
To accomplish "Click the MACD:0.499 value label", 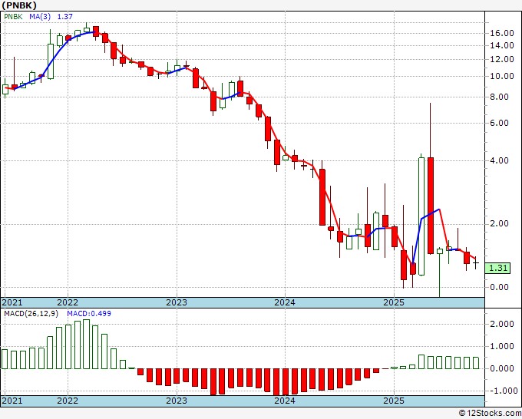I will point(89,314).
